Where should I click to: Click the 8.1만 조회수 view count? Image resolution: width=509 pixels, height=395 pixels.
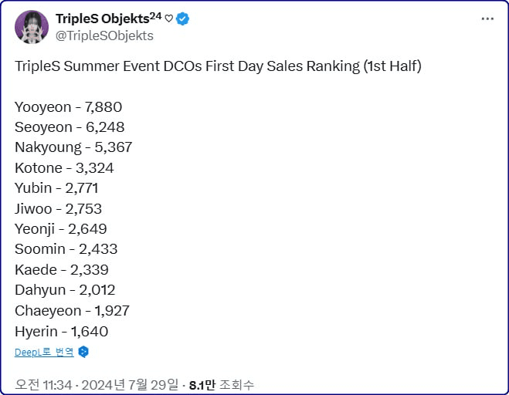tap(222, 384)
